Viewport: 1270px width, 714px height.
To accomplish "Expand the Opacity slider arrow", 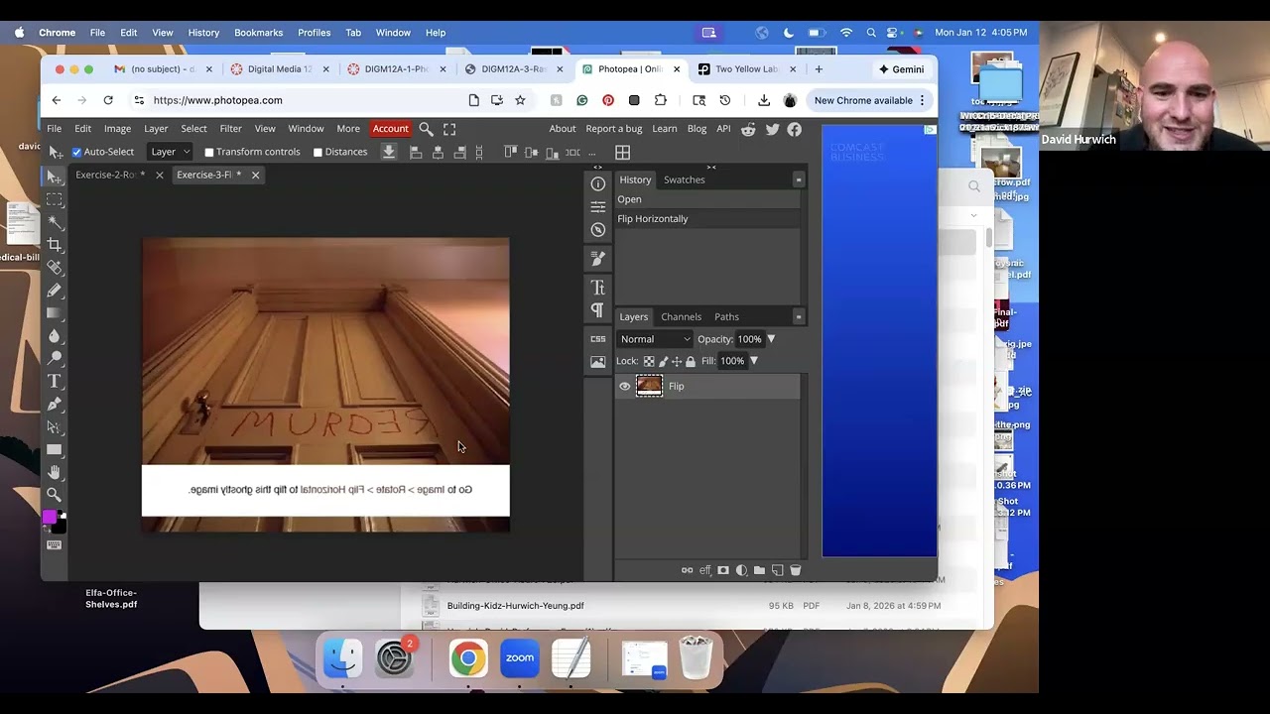I will click(x=771, y=339).
